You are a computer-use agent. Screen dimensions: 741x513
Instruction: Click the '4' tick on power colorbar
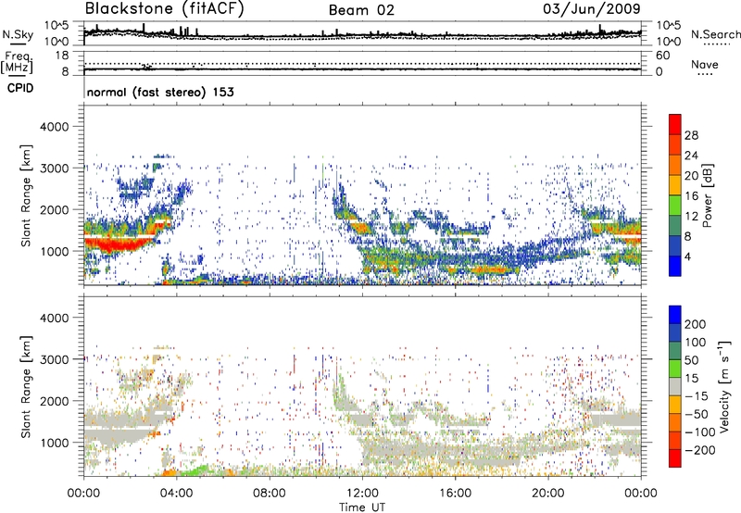coord(687,257)
